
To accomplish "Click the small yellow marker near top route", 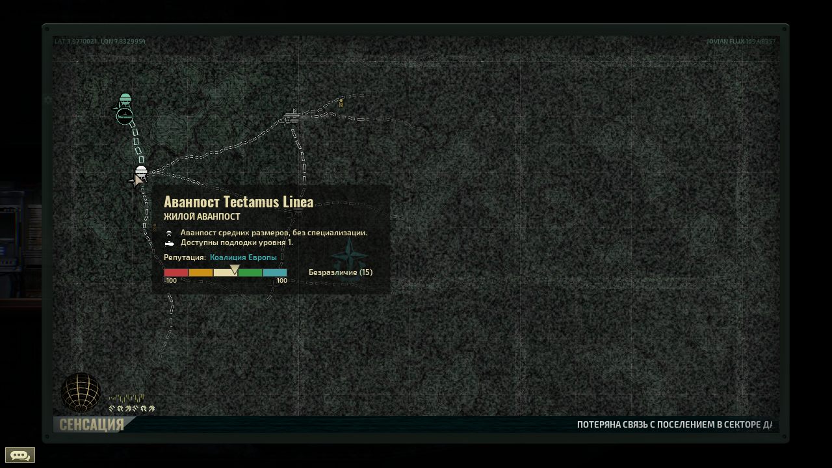I will (x=341, y=103).
